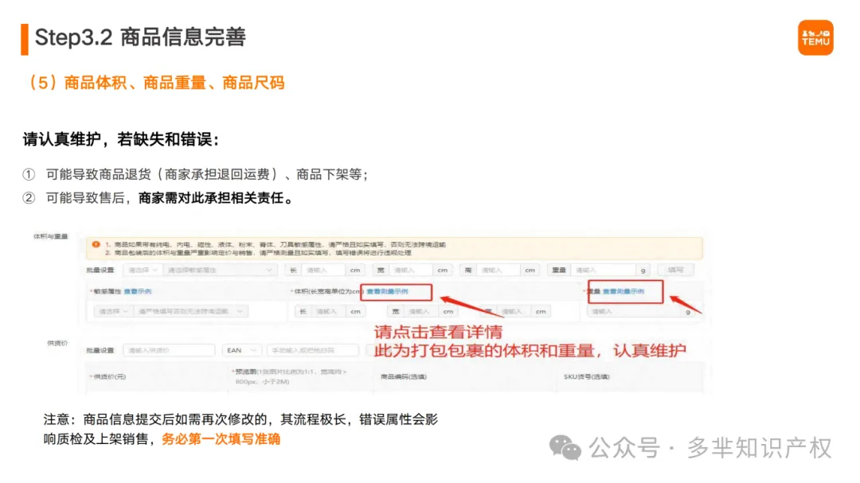Click the barcode input next to EAN
Viewport: 860px width, 483px height.
313,350
